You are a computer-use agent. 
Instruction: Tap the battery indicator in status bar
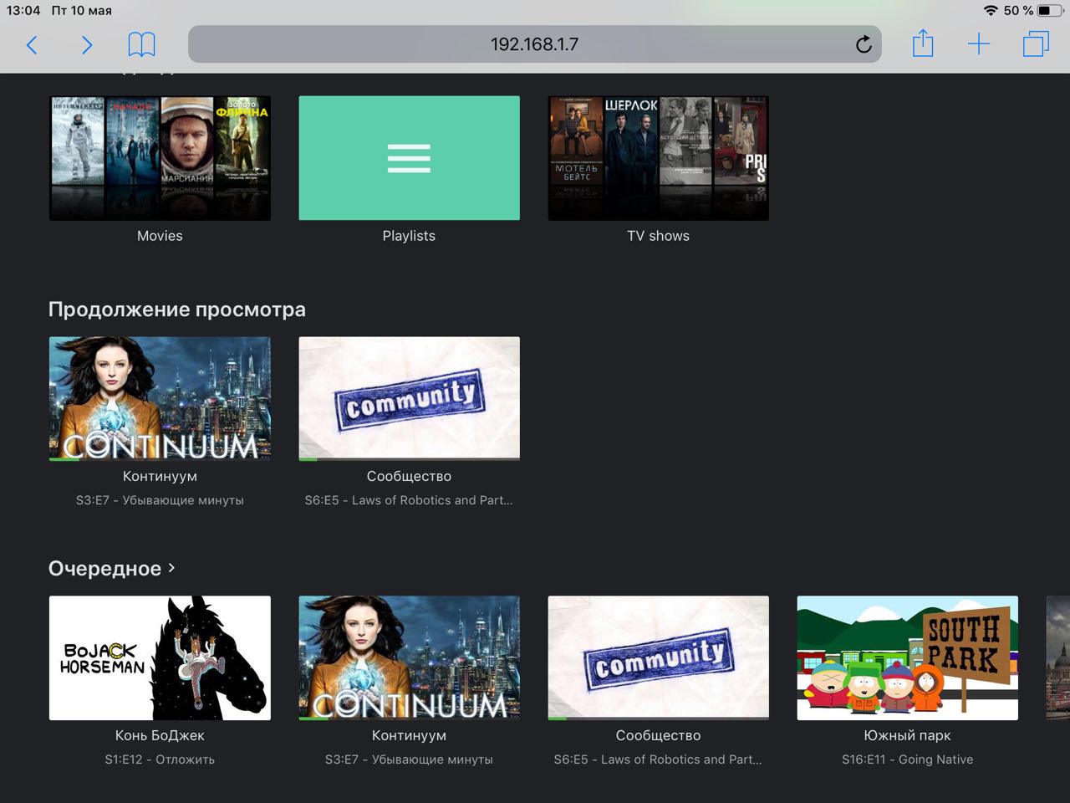click(1050, 10)
